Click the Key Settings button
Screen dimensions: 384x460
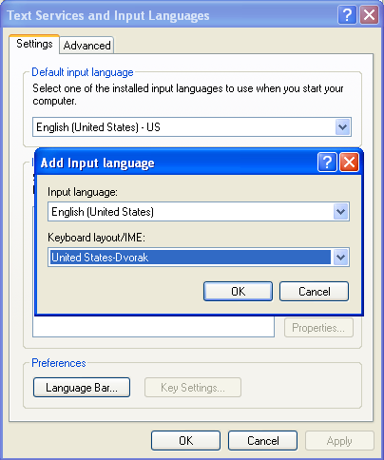(193, 388)
